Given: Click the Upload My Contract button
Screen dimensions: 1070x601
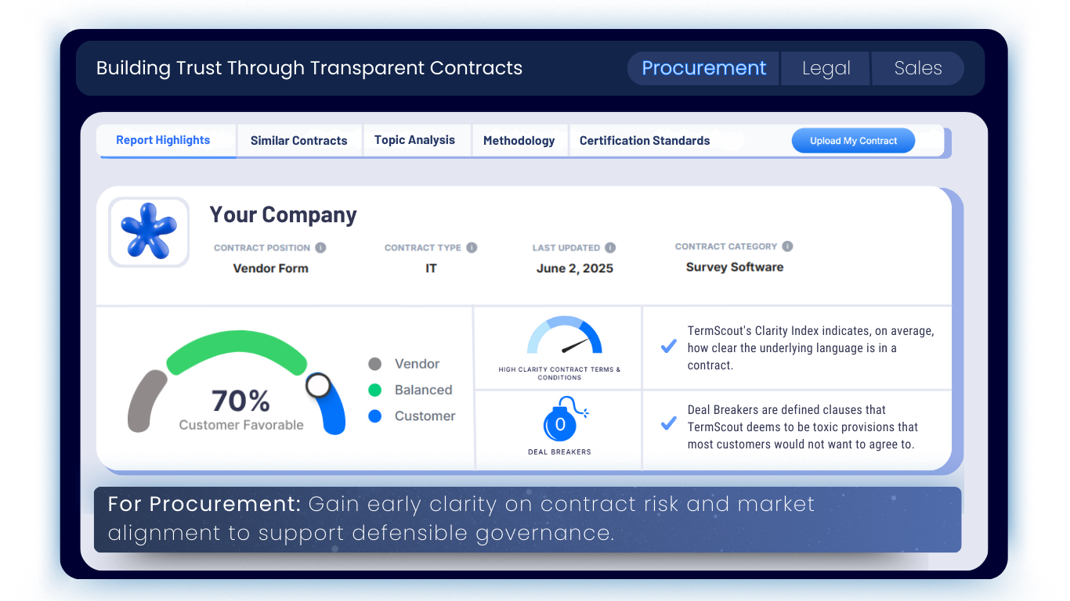Looking at the screenshot, I should point(853,140).
